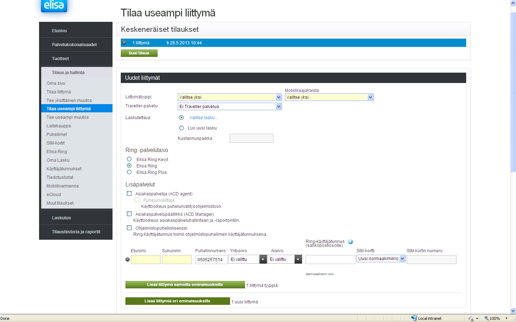Open Oma Lasku link

[x=58, y=160]
